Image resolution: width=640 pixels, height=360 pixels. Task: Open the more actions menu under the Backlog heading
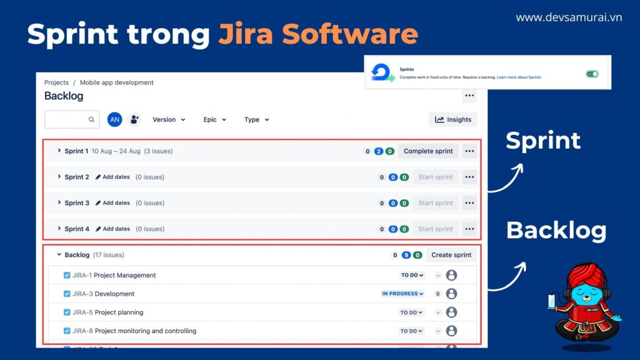[x=469, y=95]
